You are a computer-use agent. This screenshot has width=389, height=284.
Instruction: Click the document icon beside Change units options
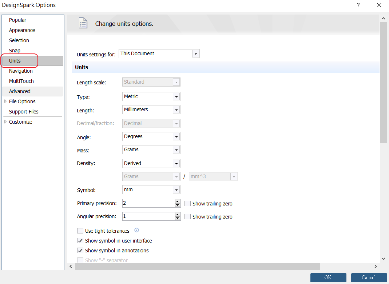83,23
